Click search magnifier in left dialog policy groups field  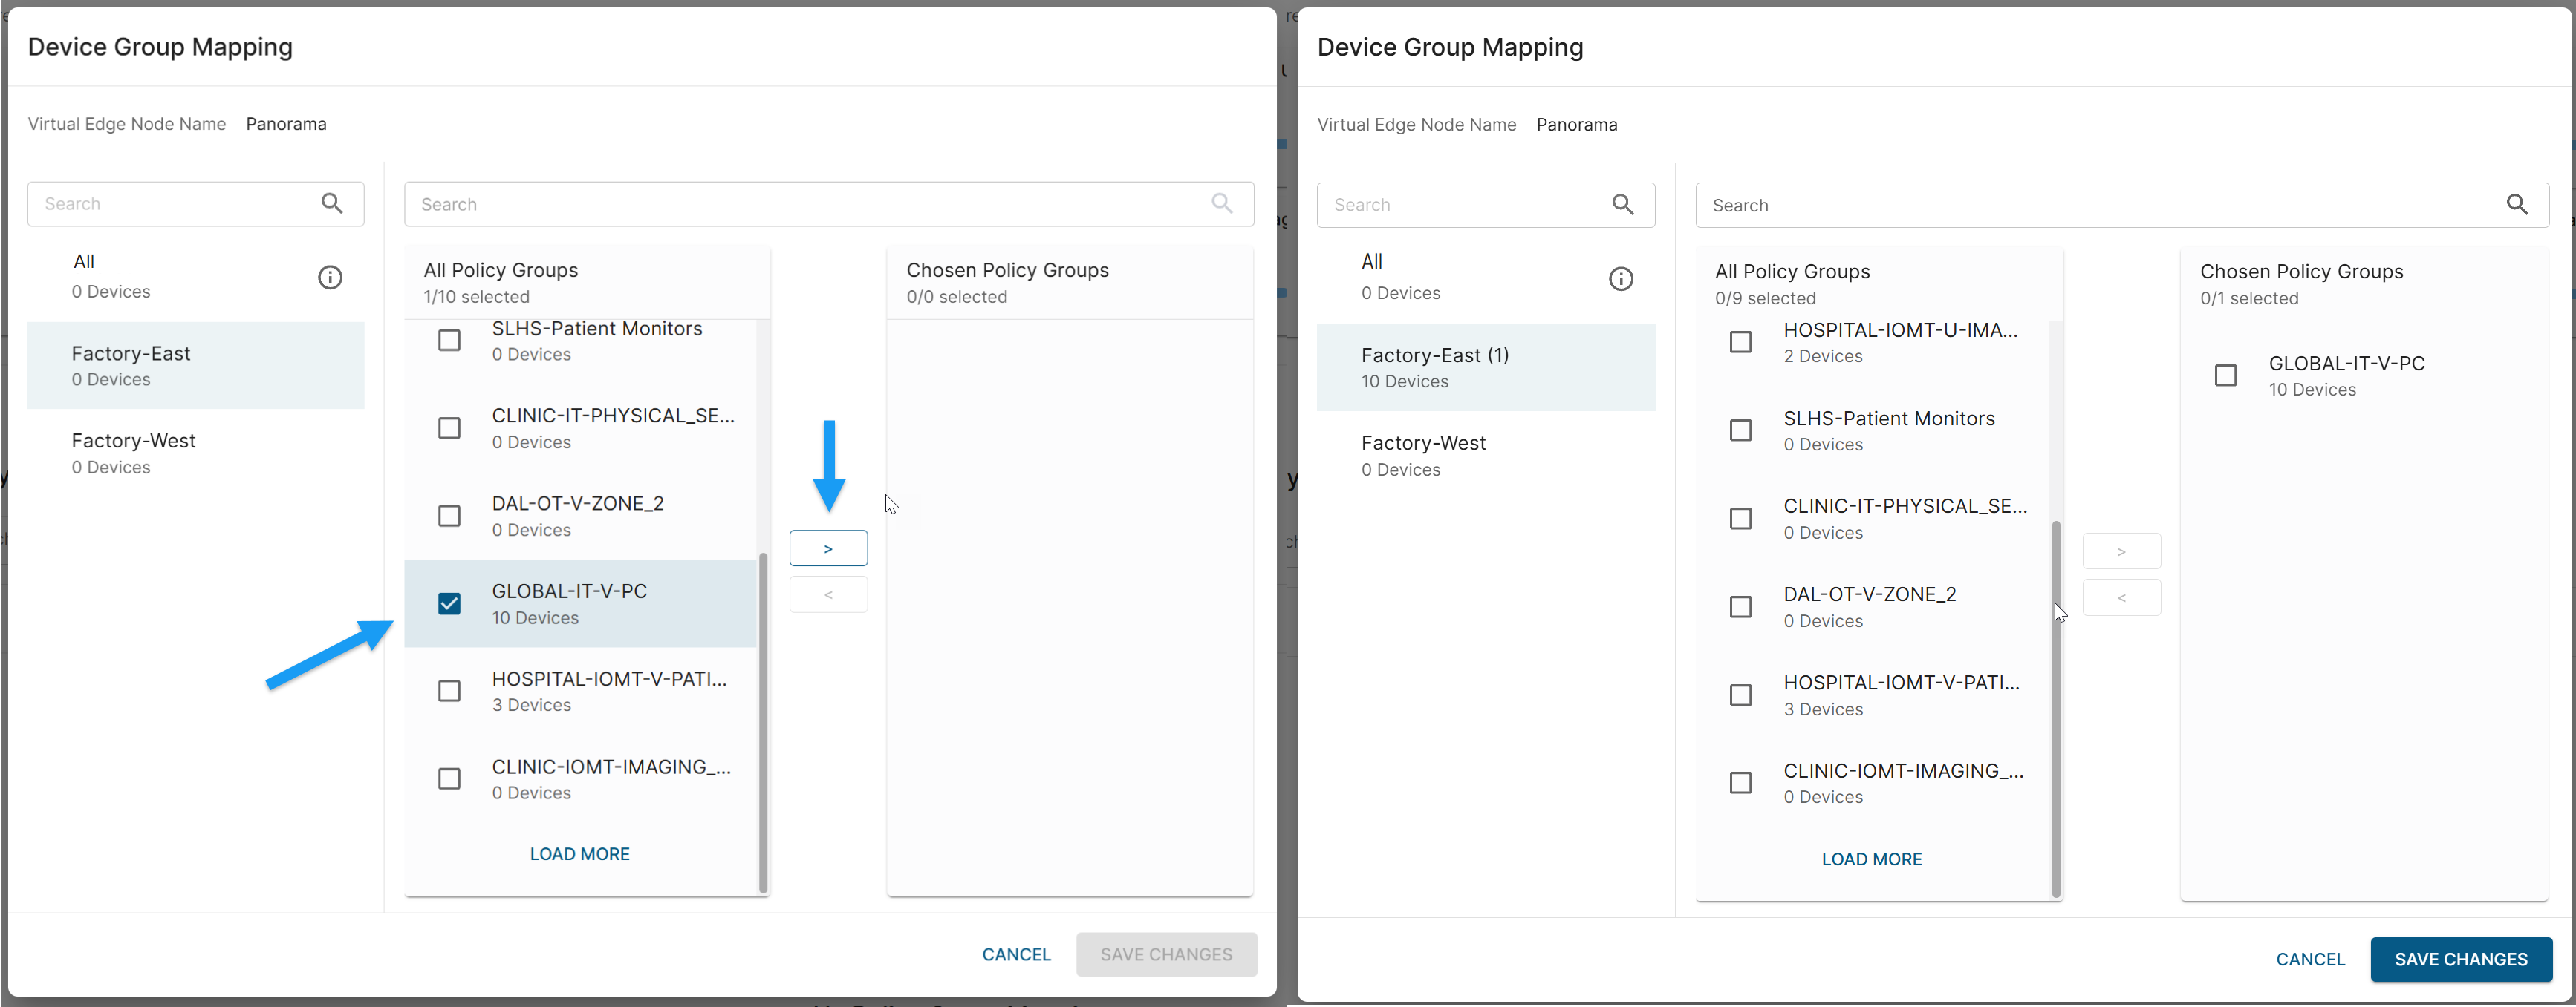[x=1222, y=204]
